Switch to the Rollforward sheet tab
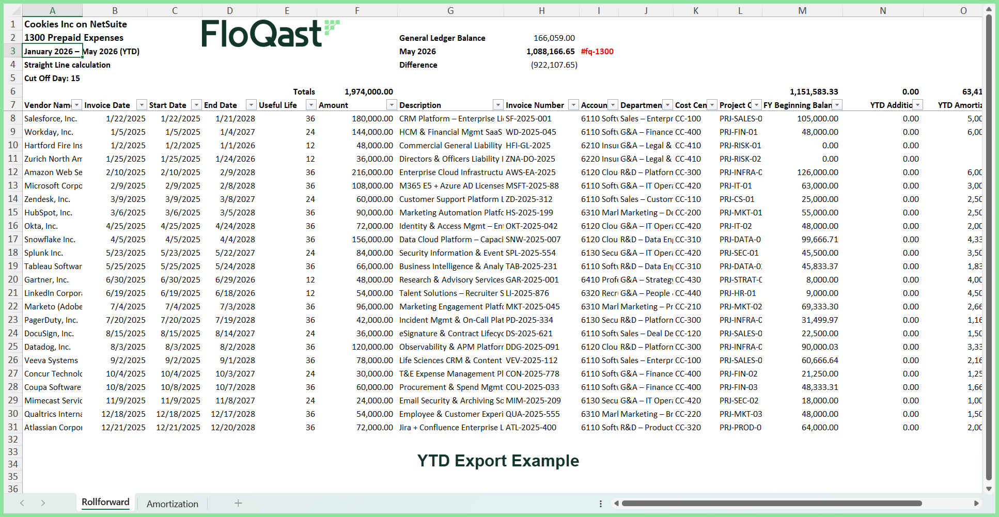Image resolution: width=999 pixels, height=517 pixels. click(105, 502)
